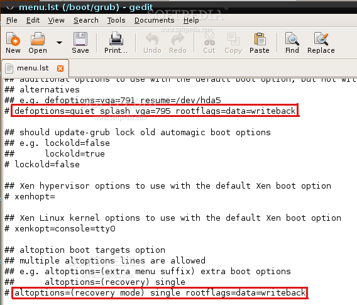The width and height of the screenshot is (357, 305).
Task: Open the Search menu
Action: [x=86, y=20]
